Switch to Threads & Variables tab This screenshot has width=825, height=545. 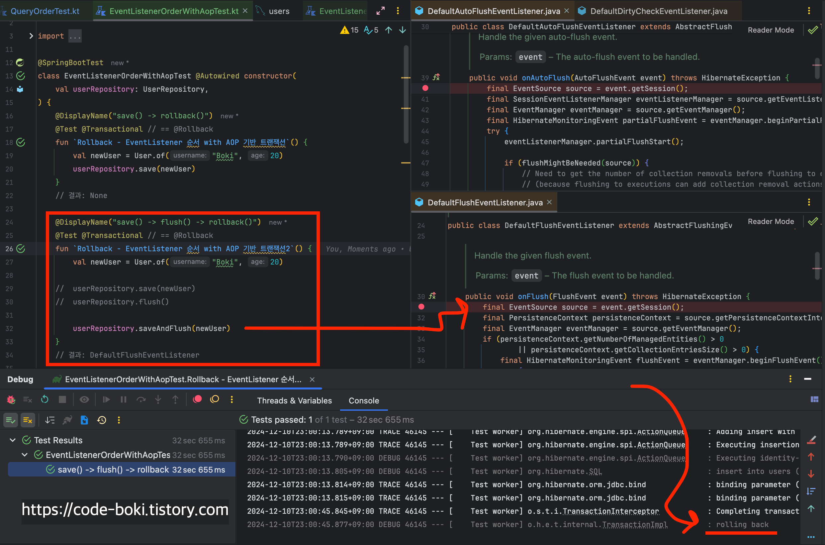294,400
